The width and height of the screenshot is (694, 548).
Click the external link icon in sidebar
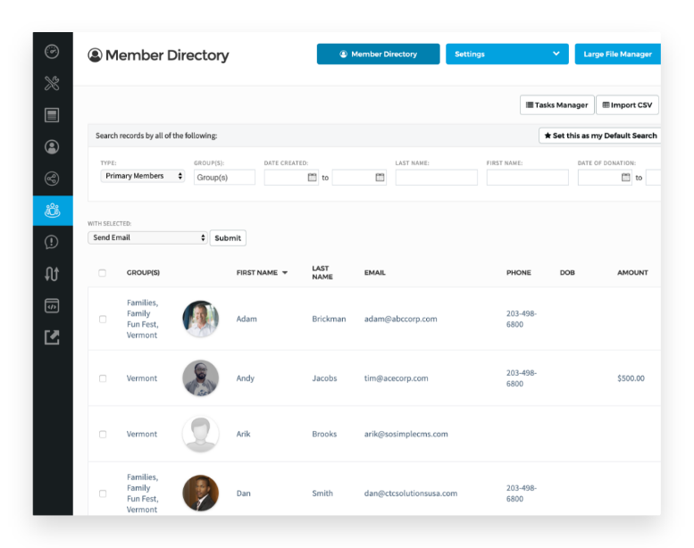pos(52,337)
